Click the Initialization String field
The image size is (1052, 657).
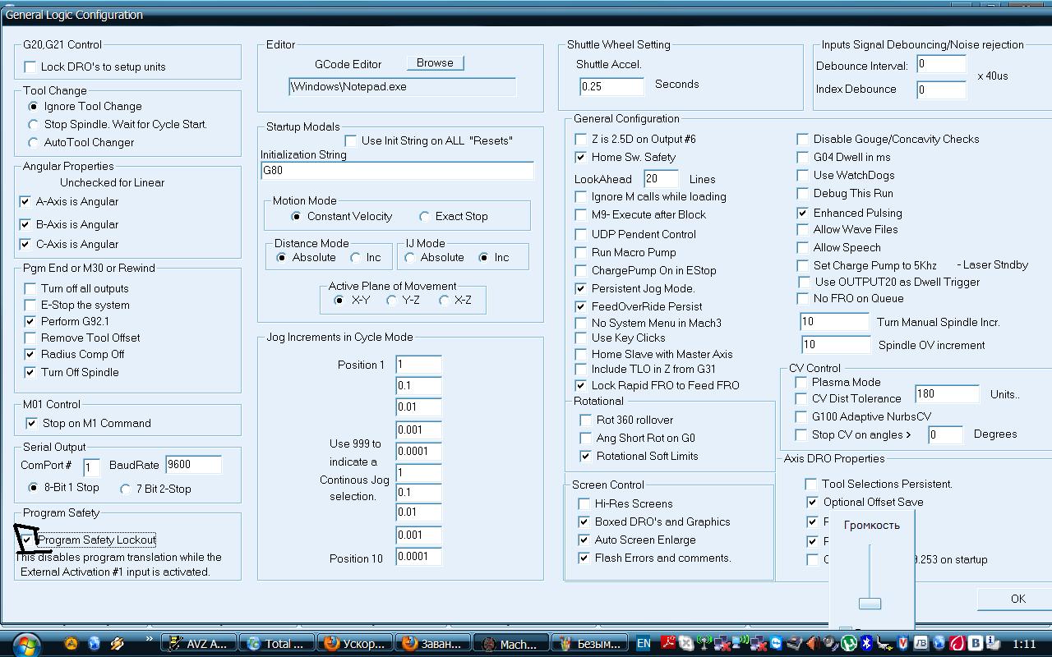click(x=397, y=171)
